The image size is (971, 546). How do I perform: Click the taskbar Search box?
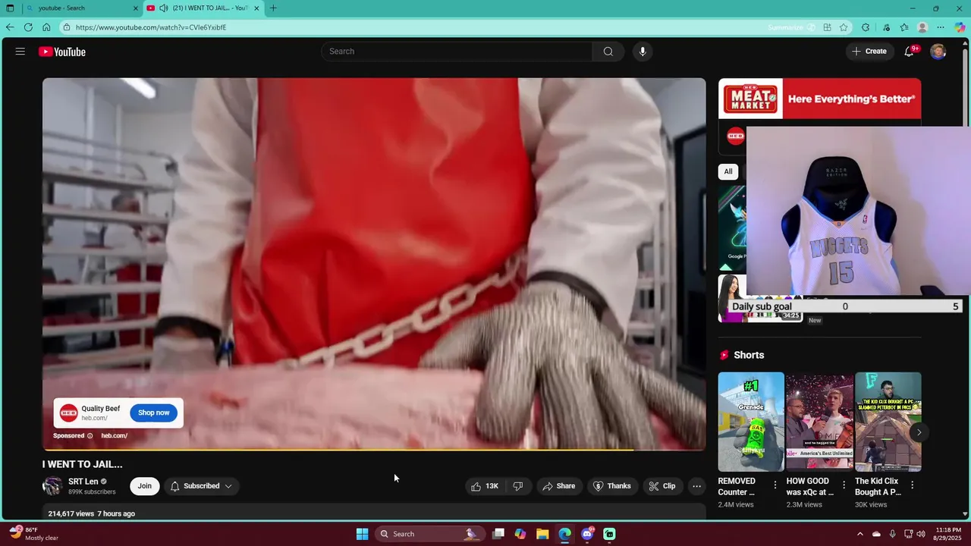click(429, 534)
